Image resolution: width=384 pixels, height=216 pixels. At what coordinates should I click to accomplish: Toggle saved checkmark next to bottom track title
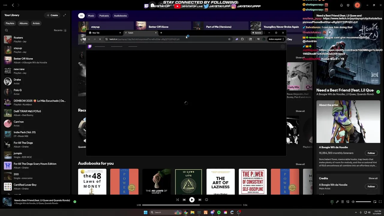75,202
